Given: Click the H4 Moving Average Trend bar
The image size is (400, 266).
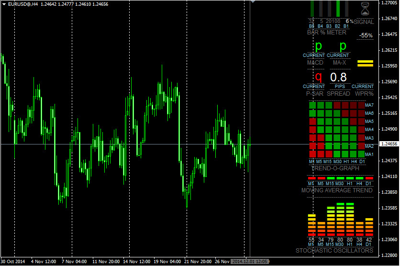Looking at the screenshot, I should coord(359,178).
